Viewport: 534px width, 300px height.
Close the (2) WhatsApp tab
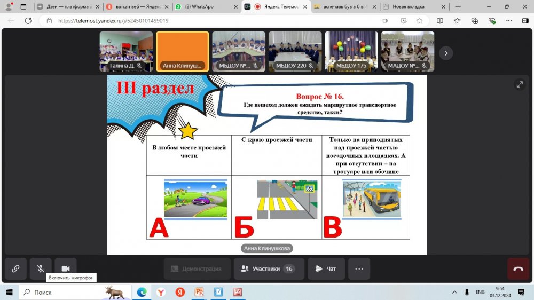click(235, 6)
